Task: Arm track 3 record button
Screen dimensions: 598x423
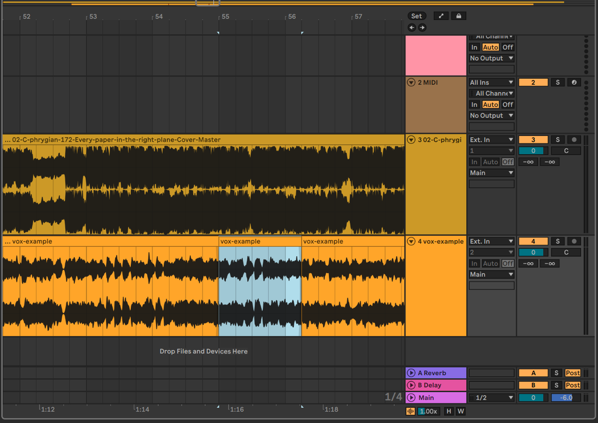Action: click(573, 140)
